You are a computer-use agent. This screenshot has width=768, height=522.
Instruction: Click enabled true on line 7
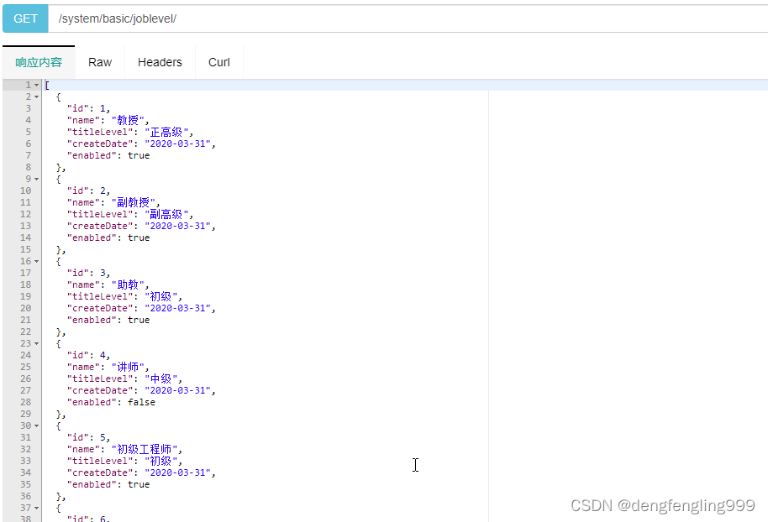[x=139, y=155]
